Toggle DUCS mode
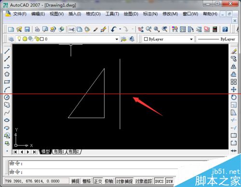Image resolution: width=241 pixels, height=187 pixels. pyautogui.click(x=159, y=181)
